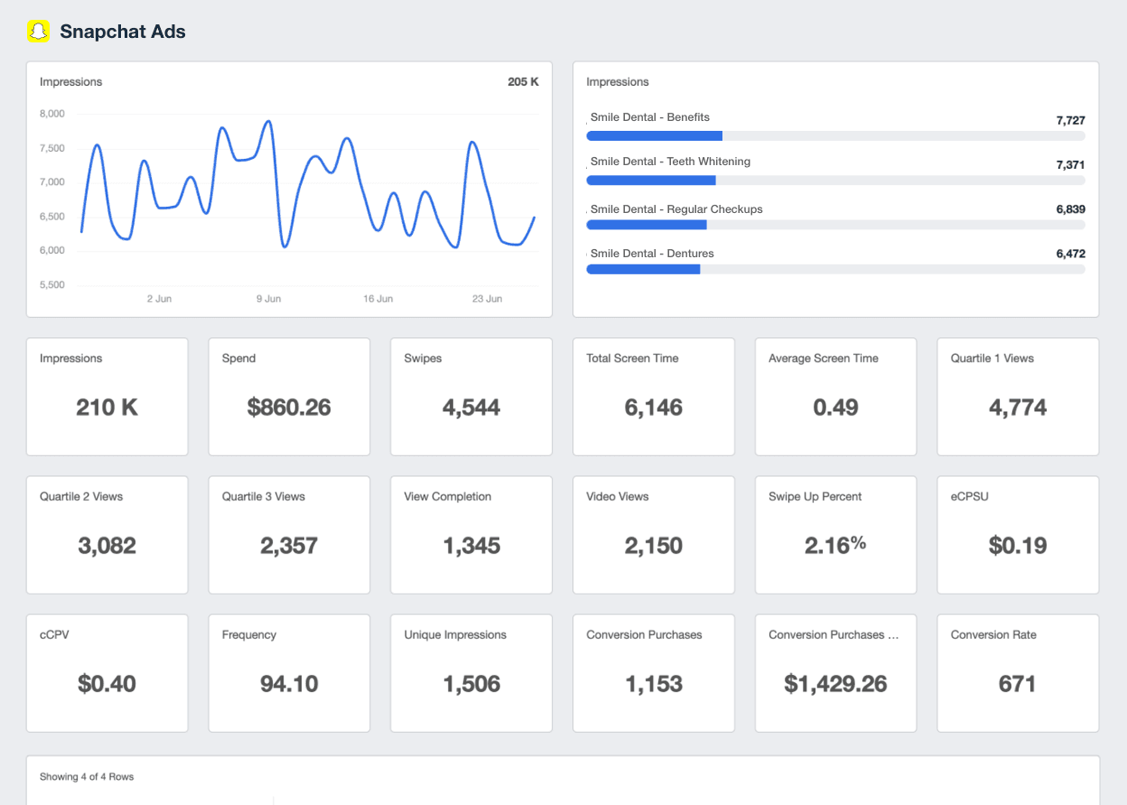Screen dimensions: 1127x805
Task: Select the 9 Jun axis label on chart
Action: coord(268,298)
